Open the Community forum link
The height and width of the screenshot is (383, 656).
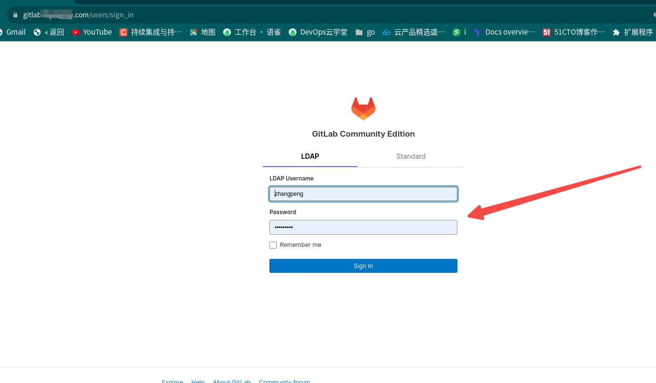284,381
